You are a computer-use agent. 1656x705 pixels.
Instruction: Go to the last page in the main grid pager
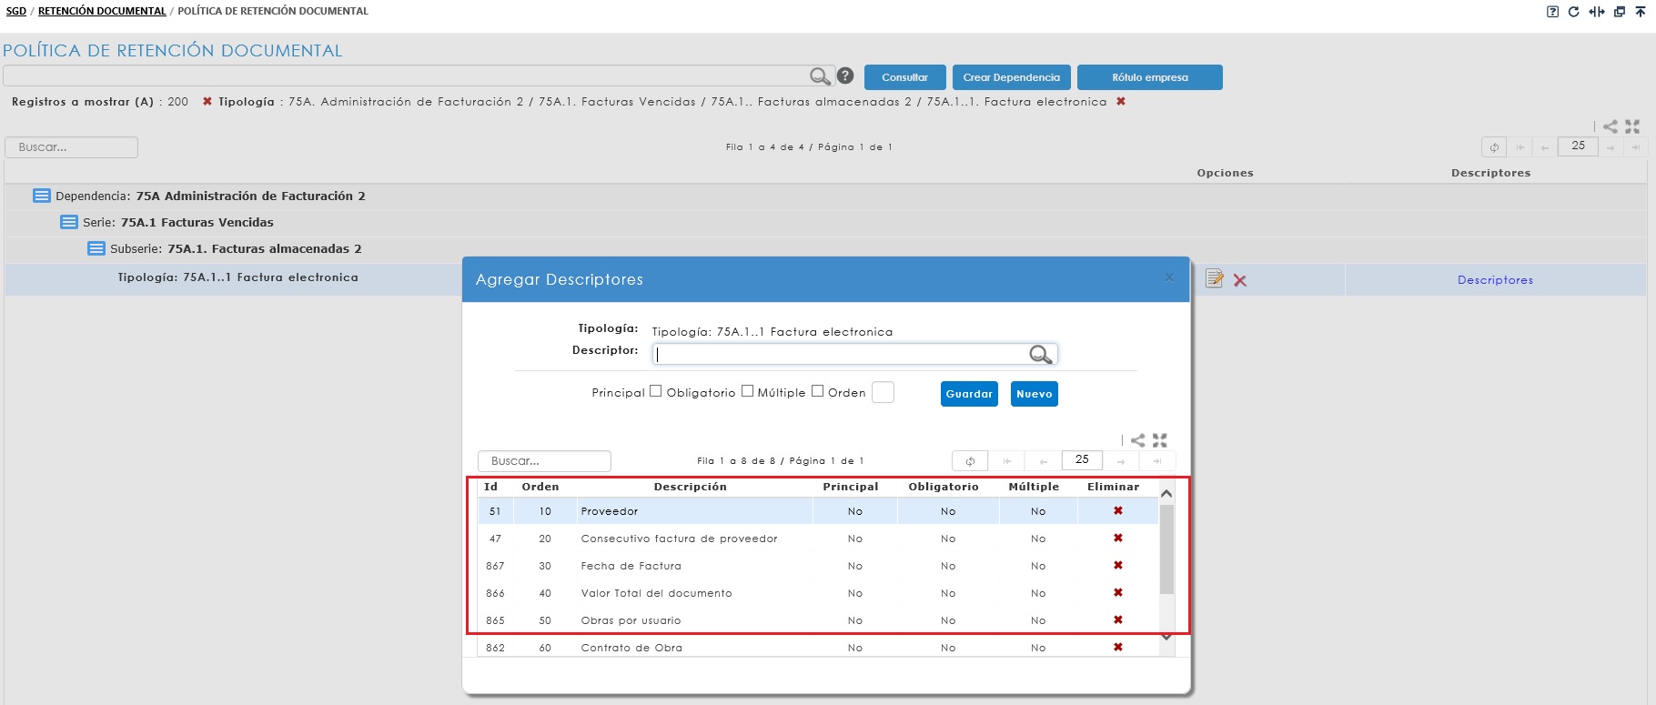click(x=1636, y=147)
